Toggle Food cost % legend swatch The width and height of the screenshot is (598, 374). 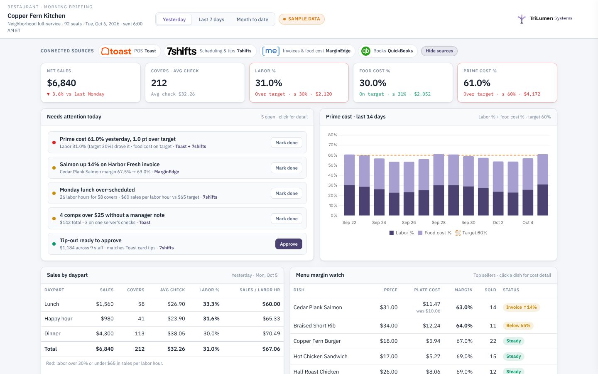tap(420, 233)
